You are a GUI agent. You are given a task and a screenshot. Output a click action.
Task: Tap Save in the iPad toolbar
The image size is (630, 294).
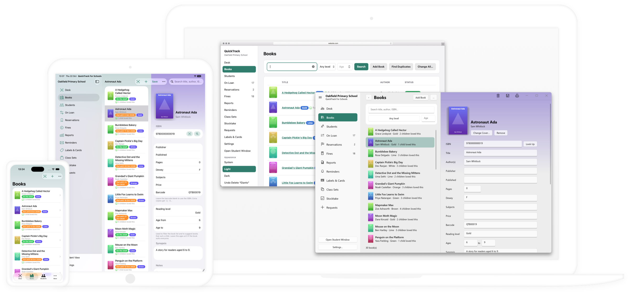pos(155,82)
